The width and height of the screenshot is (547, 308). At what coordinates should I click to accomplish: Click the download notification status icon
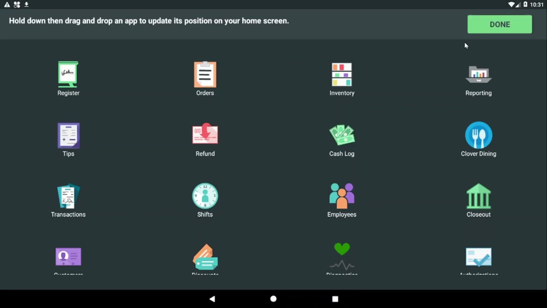pyautogui.click(x=26, y=5)
